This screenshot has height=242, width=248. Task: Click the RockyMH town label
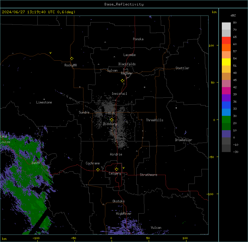click(70, 65)
